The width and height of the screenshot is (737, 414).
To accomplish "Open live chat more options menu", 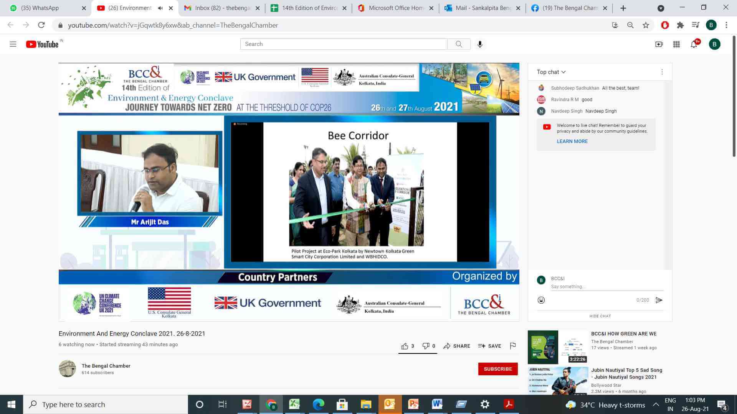I will (x=662, y=72).
